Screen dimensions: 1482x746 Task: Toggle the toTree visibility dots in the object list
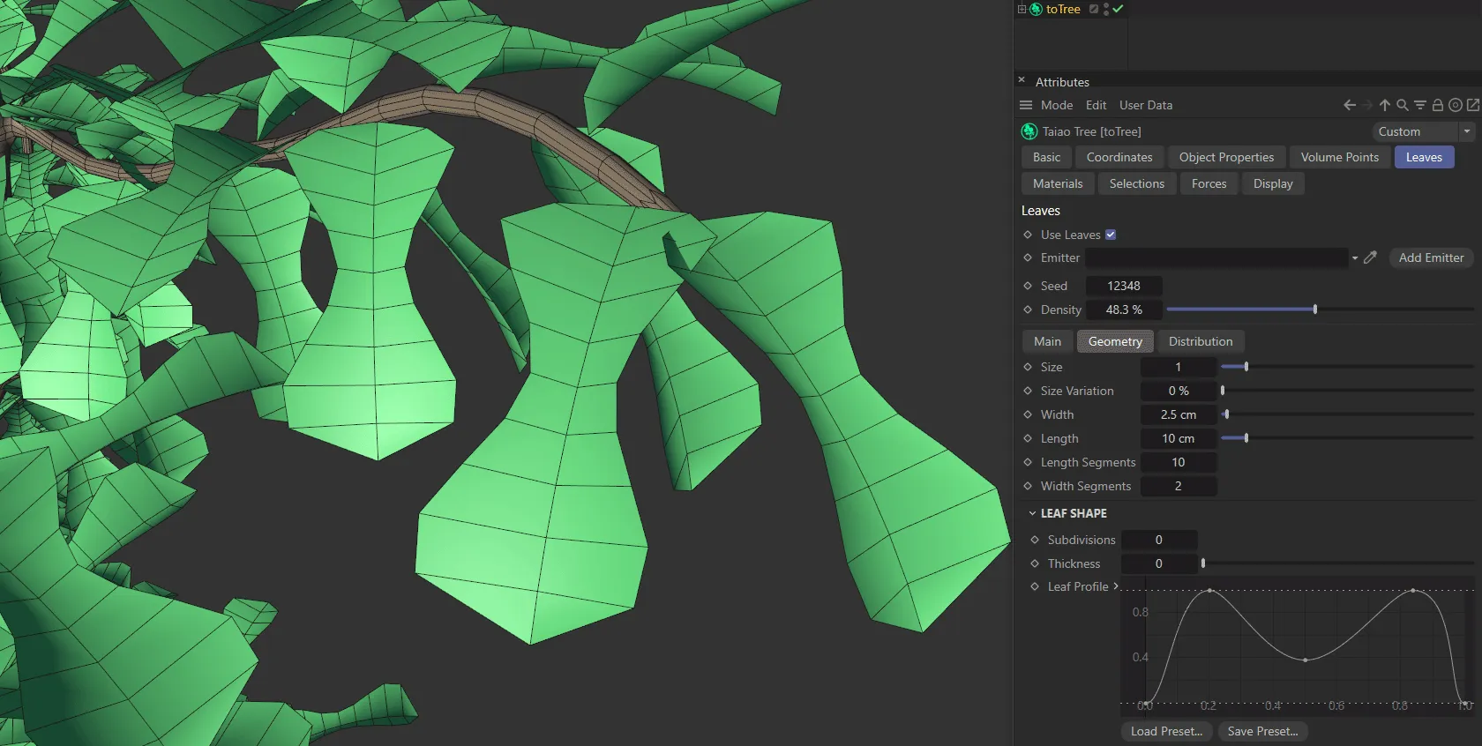tap(1106, 9)
